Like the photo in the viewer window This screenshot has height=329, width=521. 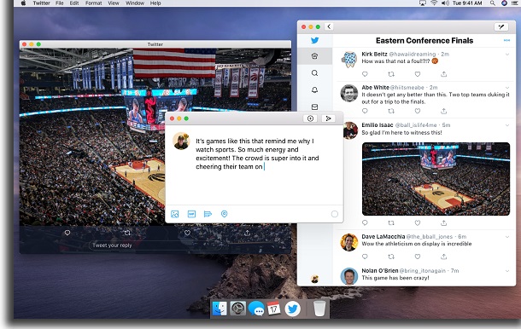[x=187, y=234]
